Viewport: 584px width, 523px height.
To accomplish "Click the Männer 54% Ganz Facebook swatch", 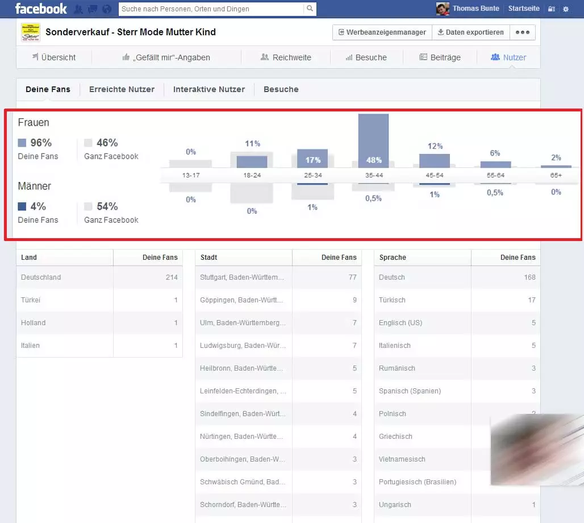I will [88, 206].
